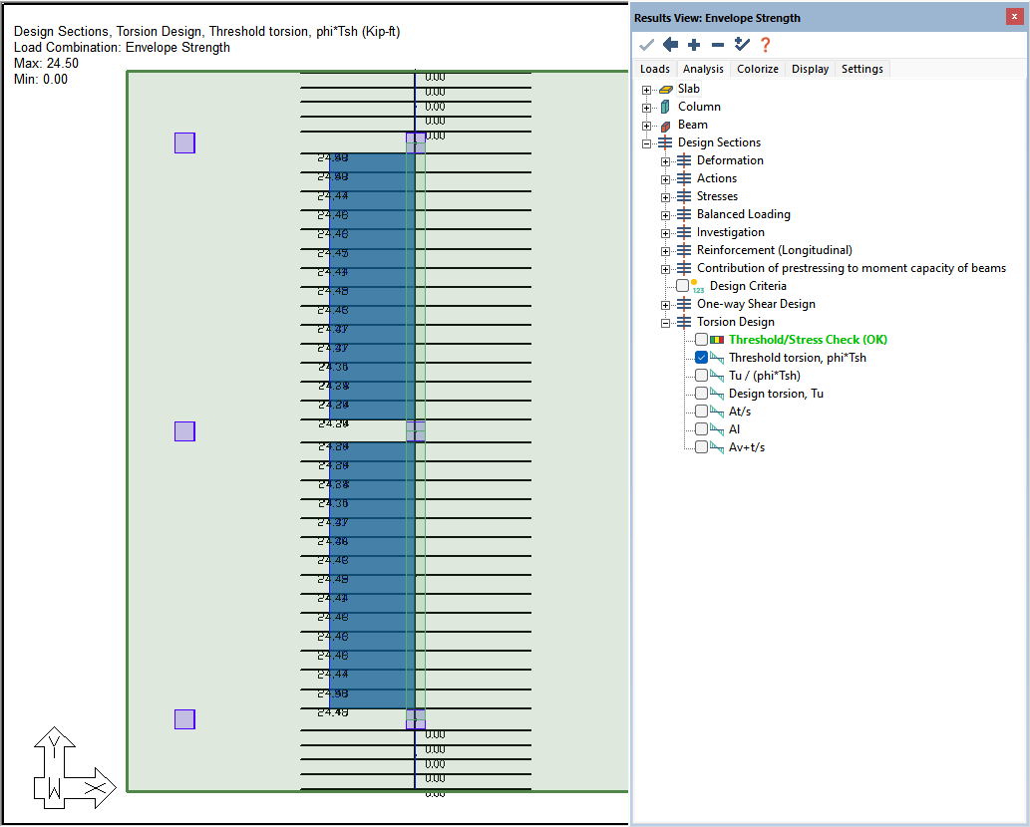Click the plus expand-all toolbar icon

click(x=694, y=45)
